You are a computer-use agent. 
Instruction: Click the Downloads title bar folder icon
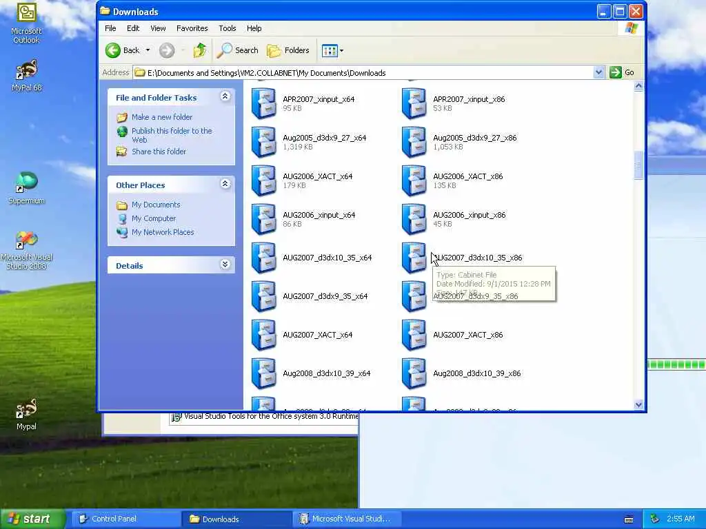point(105,11)
